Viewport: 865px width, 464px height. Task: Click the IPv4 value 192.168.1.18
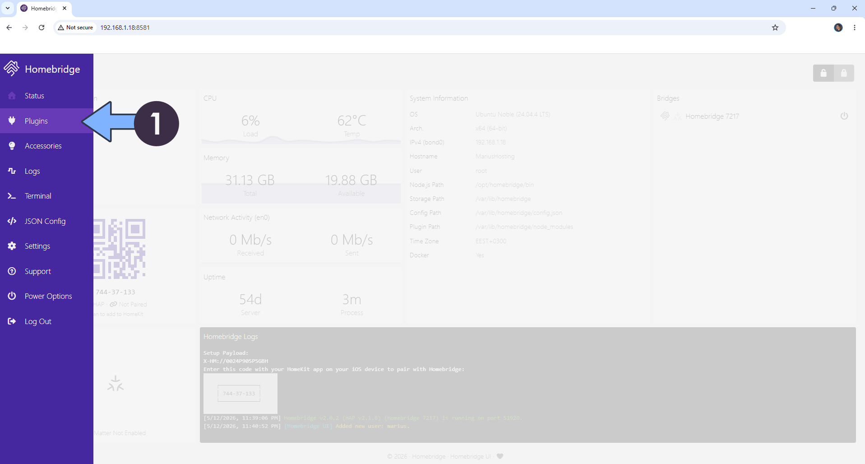[x=490, y=142]
